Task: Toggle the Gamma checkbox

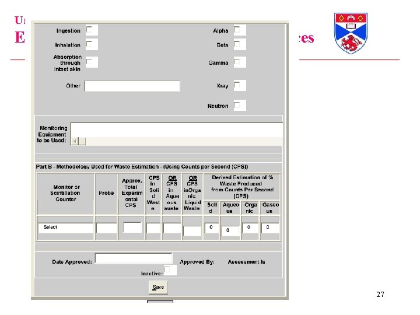Action: click(x=237, y=62)
